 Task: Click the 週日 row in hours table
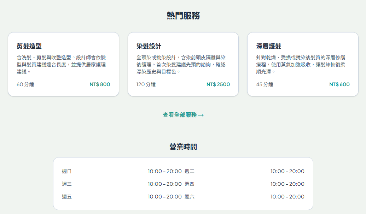coord(122,171)
